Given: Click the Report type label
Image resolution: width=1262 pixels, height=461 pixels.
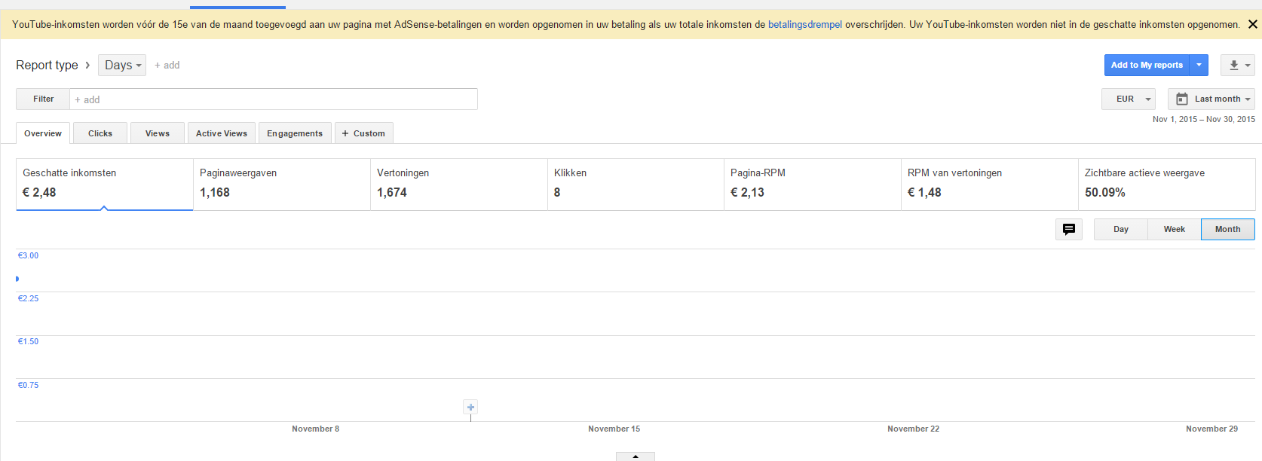Looking at the screenshot, I should (x=47, y=66).
